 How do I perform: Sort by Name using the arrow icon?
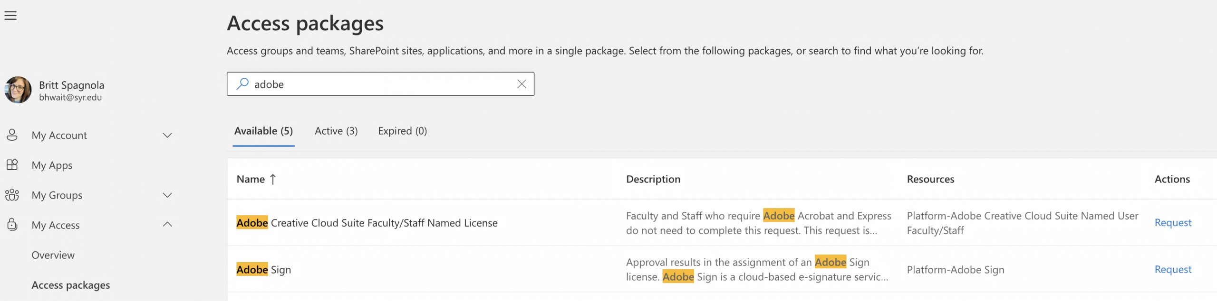pos(273,179)
